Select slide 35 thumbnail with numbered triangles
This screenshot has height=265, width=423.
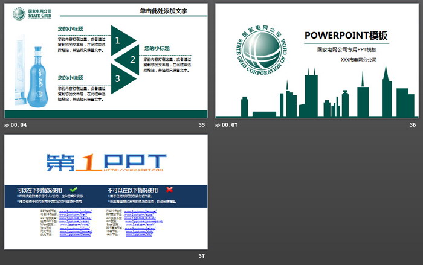(106, 60)
